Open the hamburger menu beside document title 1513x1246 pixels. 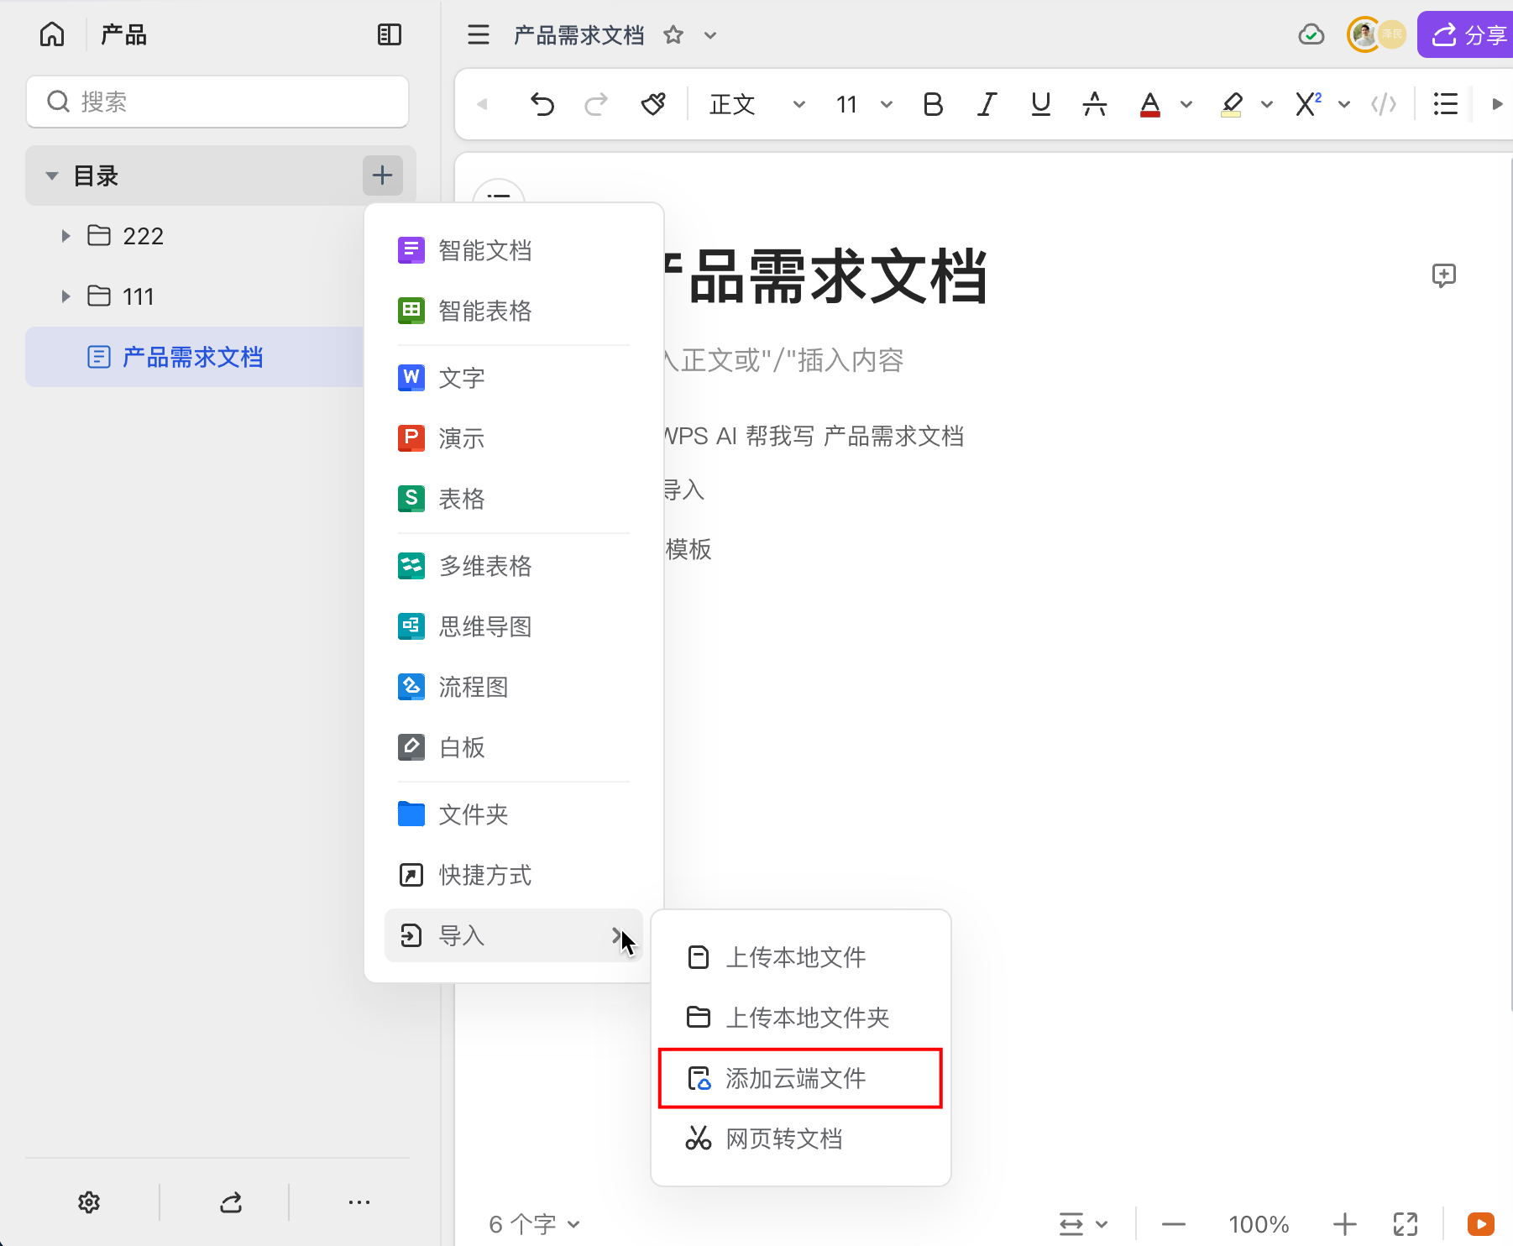[479, 34]
